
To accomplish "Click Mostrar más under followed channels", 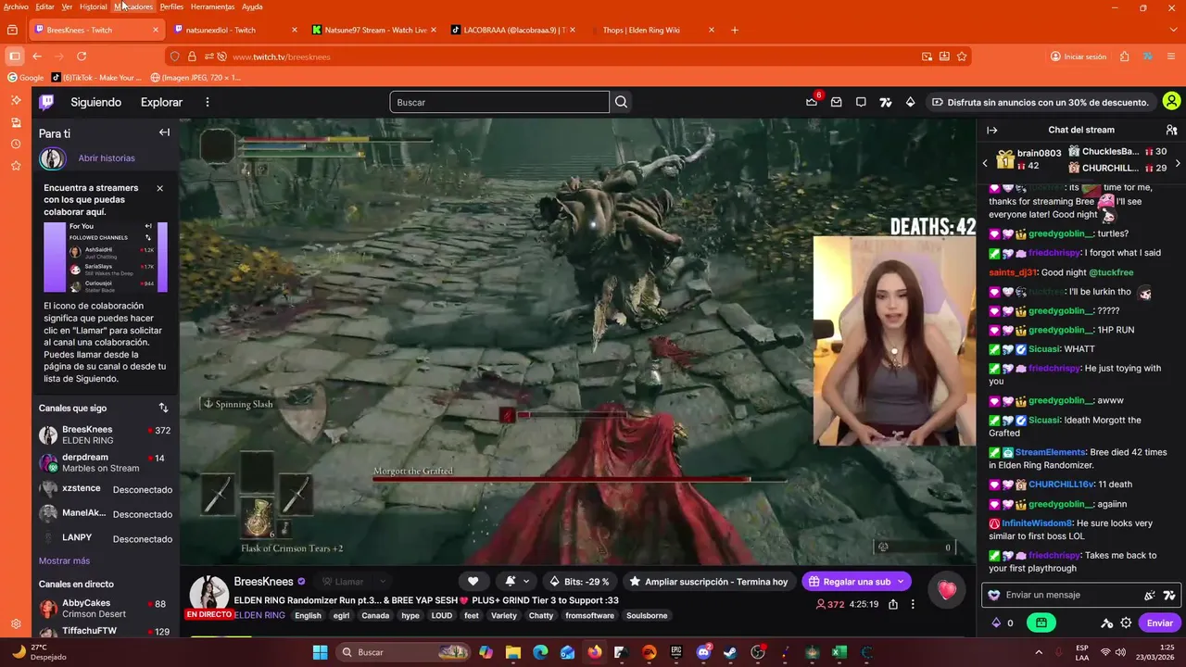I will coord(64,560).
